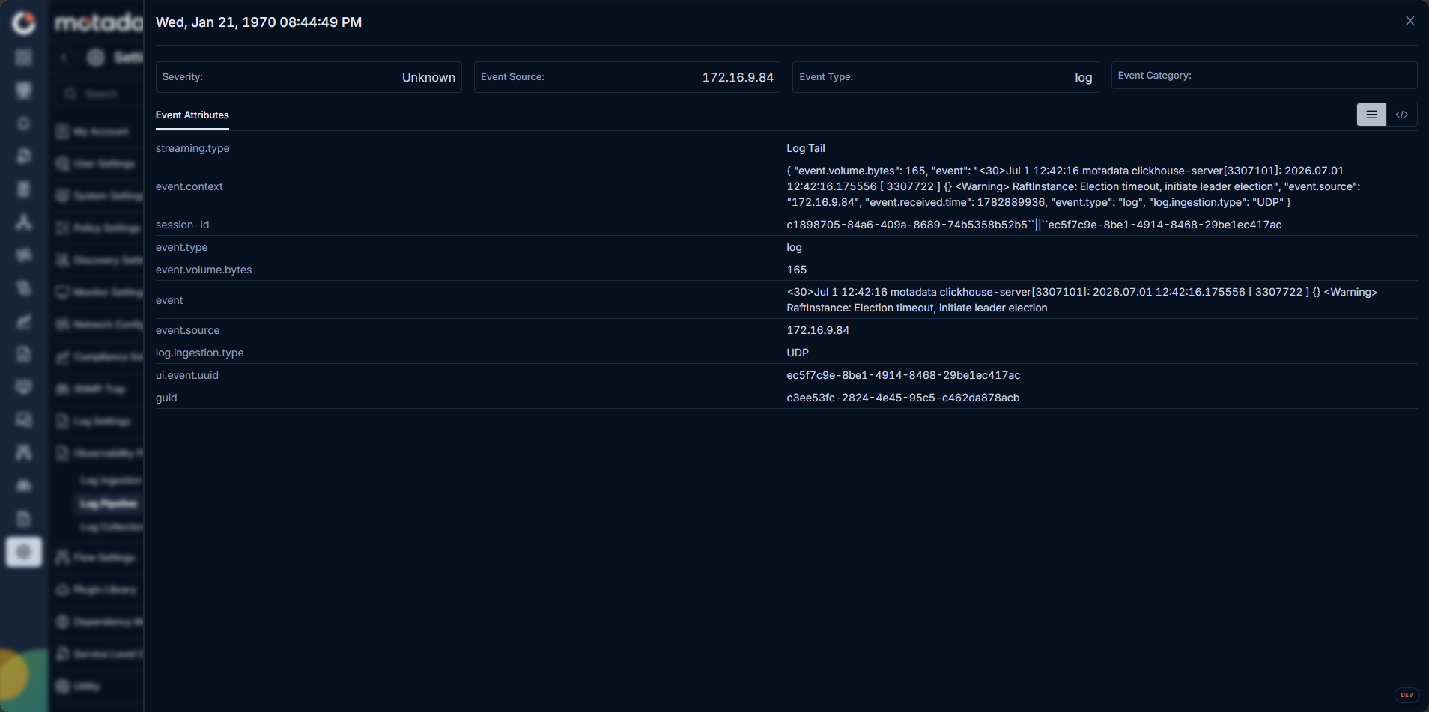Select the log.ingestion.type attribute name
This screenshot has height=712, width=1429.
pos(200,353)
